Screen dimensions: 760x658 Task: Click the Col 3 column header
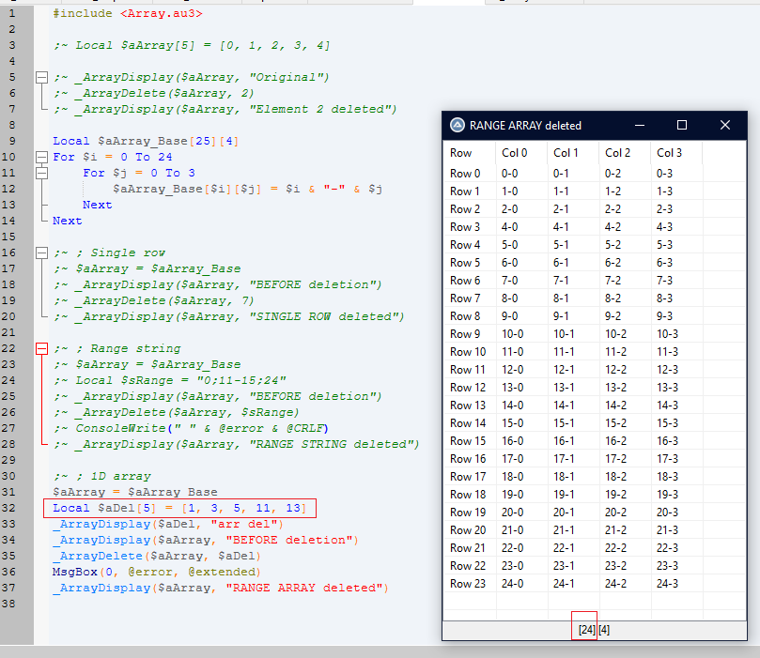coord(676,153)
